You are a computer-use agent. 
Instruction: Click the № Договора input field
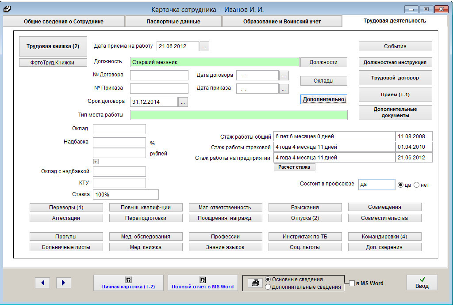coord(159,75)
